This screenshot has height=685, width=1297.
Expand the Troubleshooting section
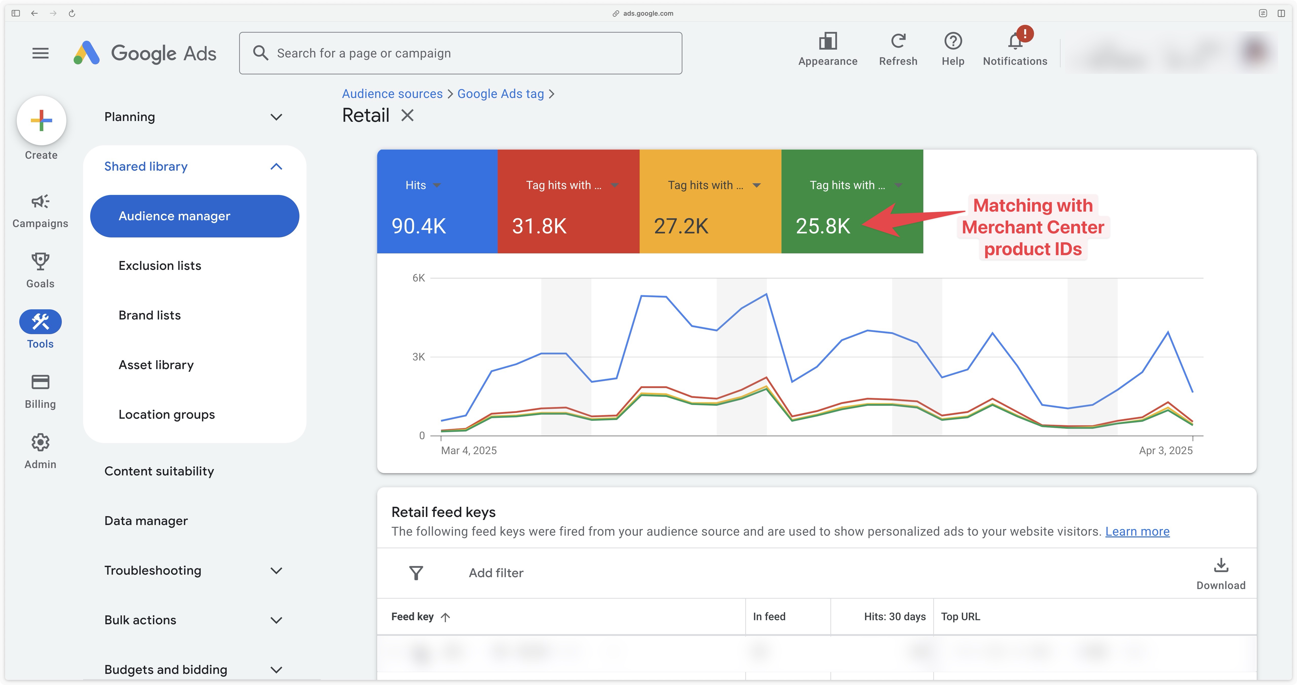[x=276, y=570]
